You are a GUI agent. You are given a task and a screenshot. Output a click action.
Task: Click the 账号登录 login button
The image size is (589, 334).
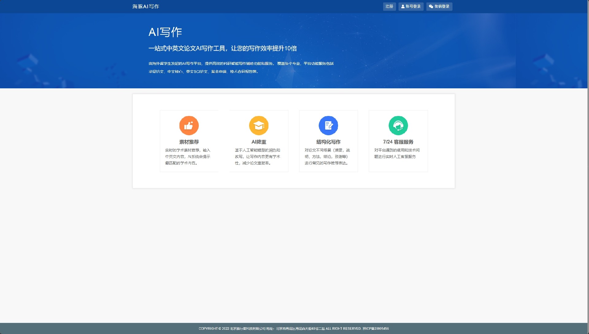[411, 6]
